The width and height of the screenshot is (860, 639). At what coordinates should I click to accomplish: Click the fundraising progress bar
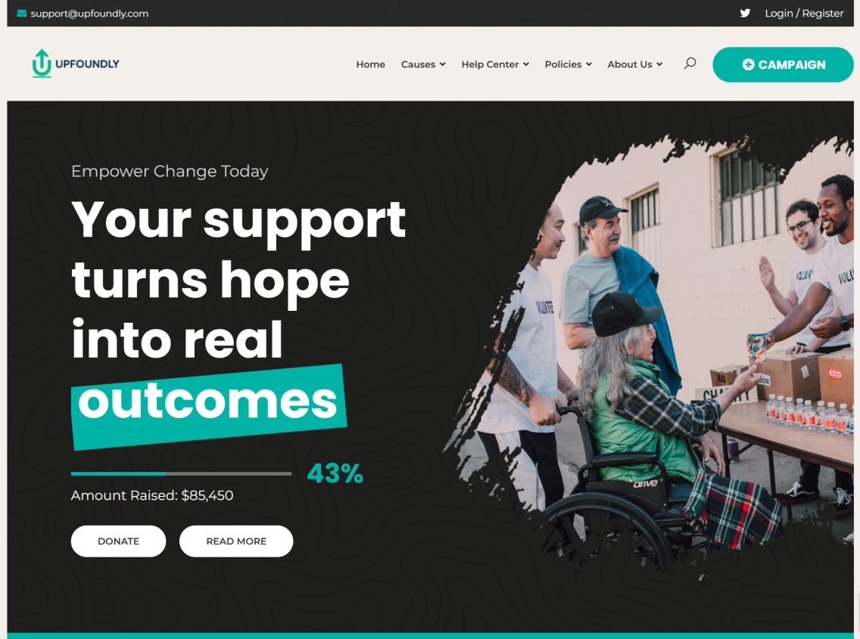[181, 473]
